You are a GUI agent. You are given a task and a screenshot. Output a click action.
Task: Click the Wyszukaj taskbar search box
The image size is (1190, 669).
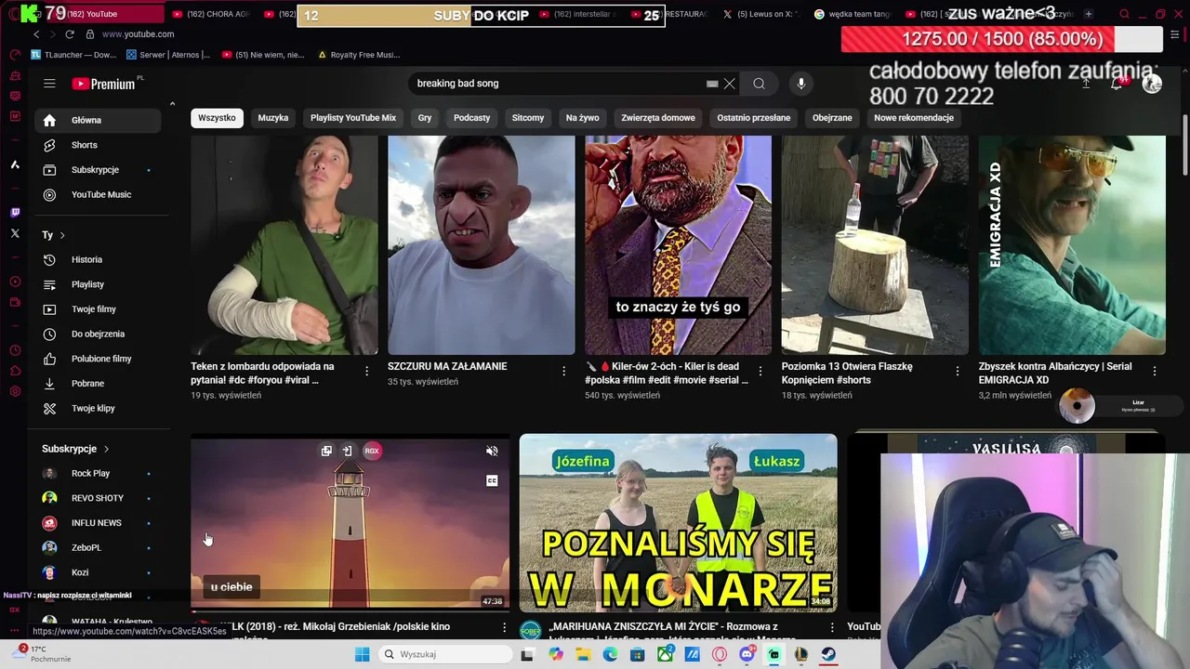tap(447, 654)
